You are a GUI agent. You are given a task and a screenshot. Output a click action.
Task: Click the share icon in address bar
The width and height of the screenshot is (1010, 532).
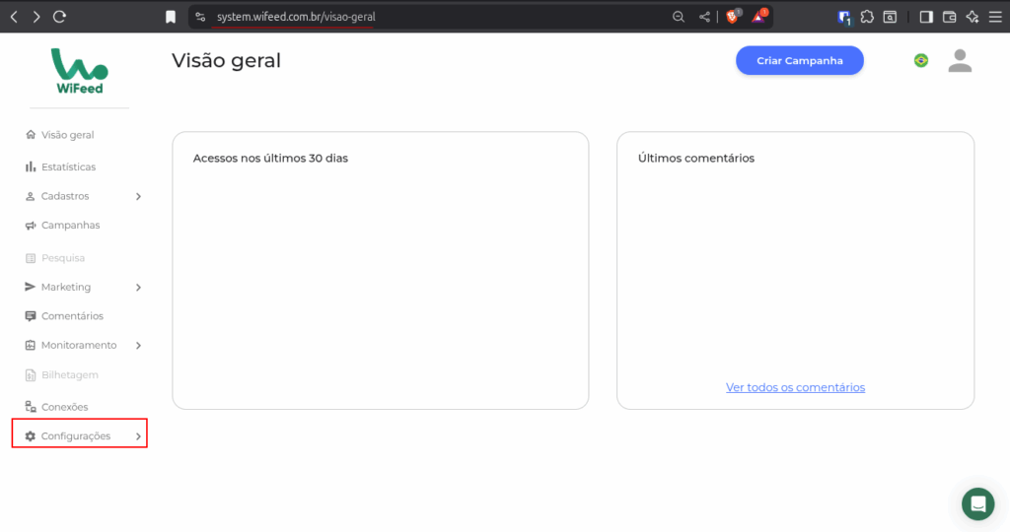pos(704,17)
